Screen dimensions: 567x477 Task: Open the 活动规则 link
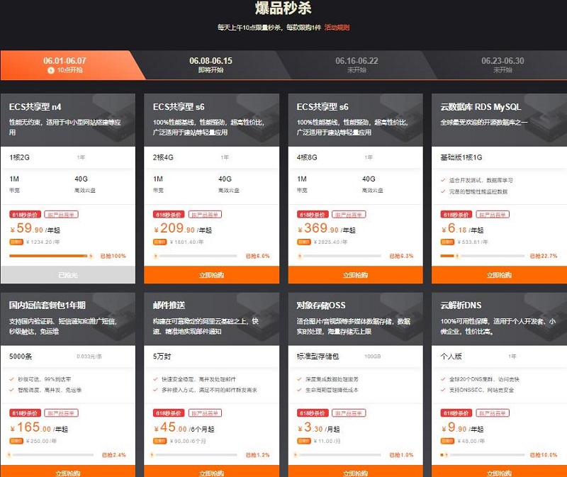click(x=337, y=28)
